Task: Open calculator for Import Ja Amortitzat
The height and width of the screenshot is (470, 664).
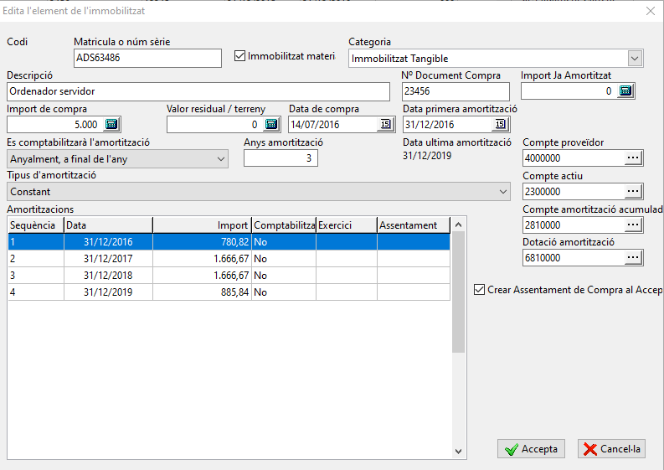Action: coord(625,91)
